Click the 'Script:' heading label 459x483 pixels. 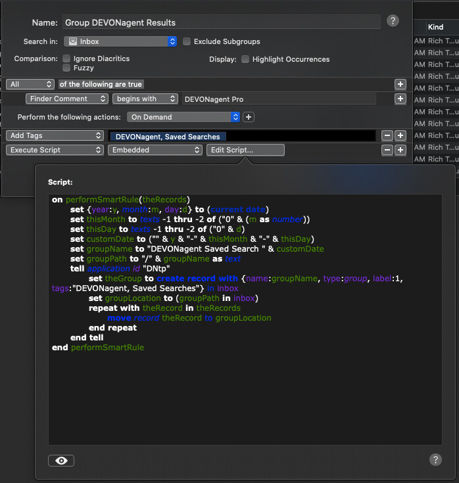pyautogui.click(x=60, y=182)
